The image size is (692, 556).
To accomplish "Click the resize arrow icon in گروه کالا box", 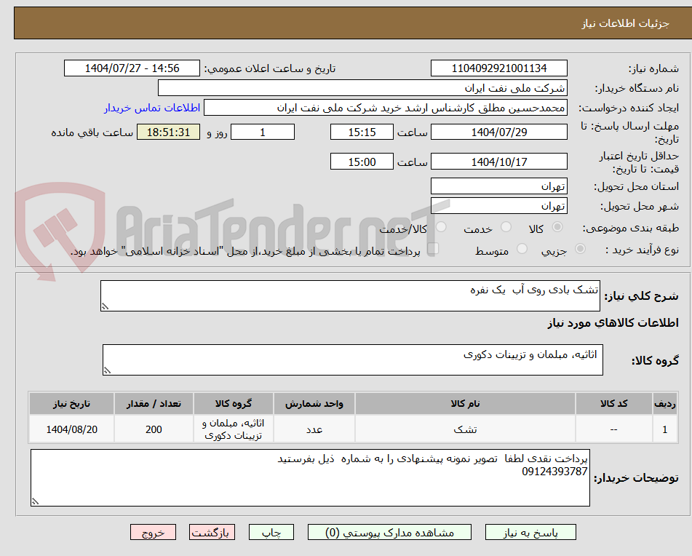I will click(x=106, y=370).
